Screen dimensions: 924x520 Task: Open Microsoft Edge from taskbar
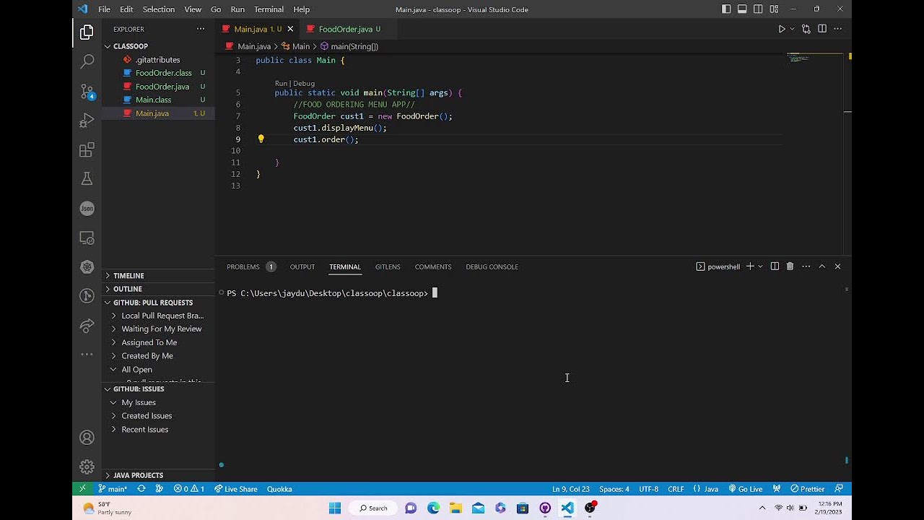(433, 508)
